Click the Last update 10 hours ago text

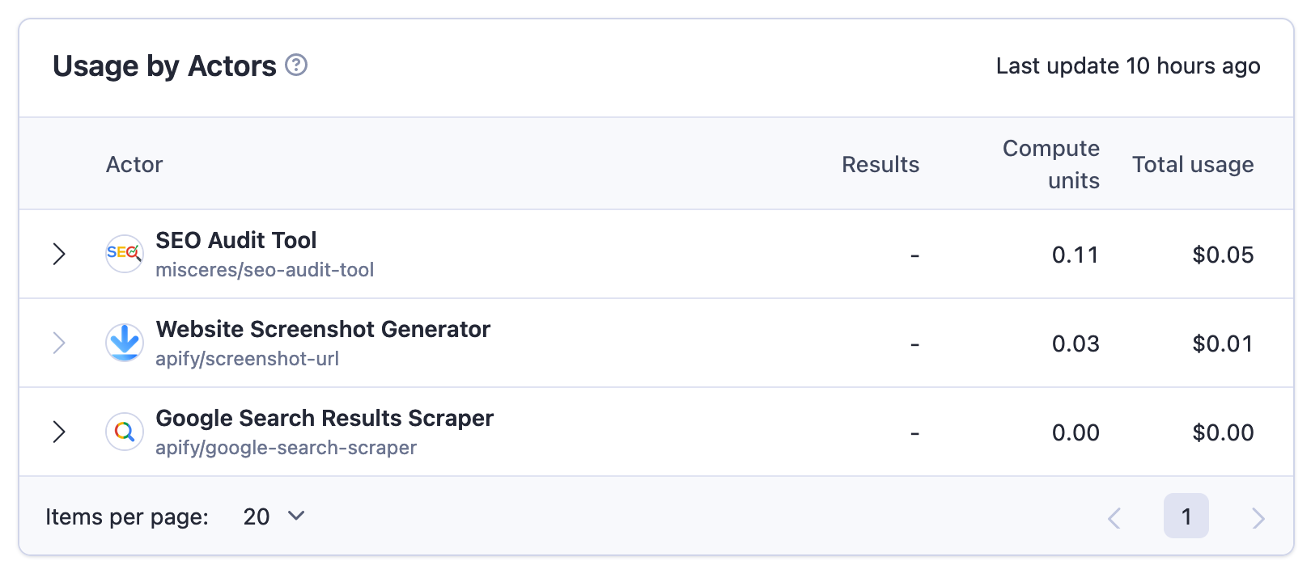click(1127, 66)
